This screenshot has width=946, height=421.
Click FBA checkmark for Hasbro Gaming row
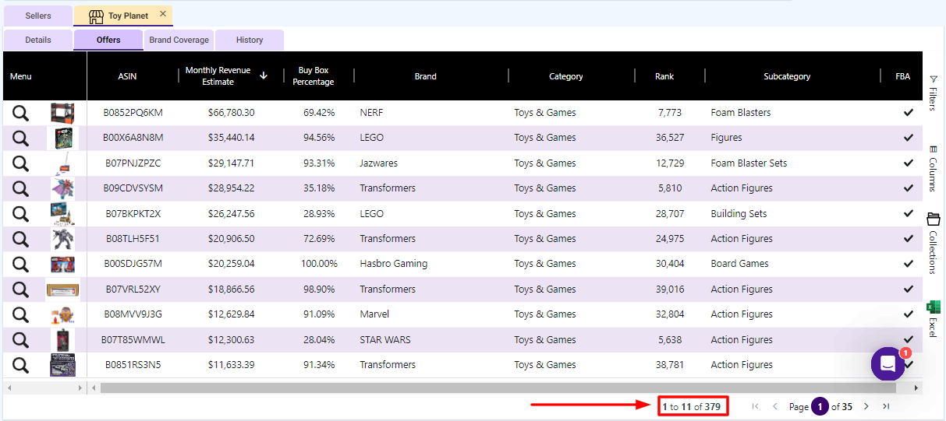(x=909, y=264)
